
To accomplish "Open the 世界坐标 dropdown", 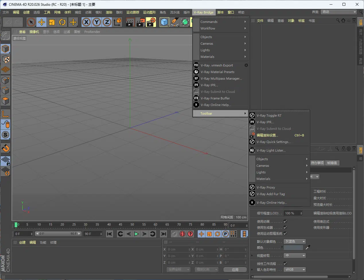I will click(x=178, y=270).
